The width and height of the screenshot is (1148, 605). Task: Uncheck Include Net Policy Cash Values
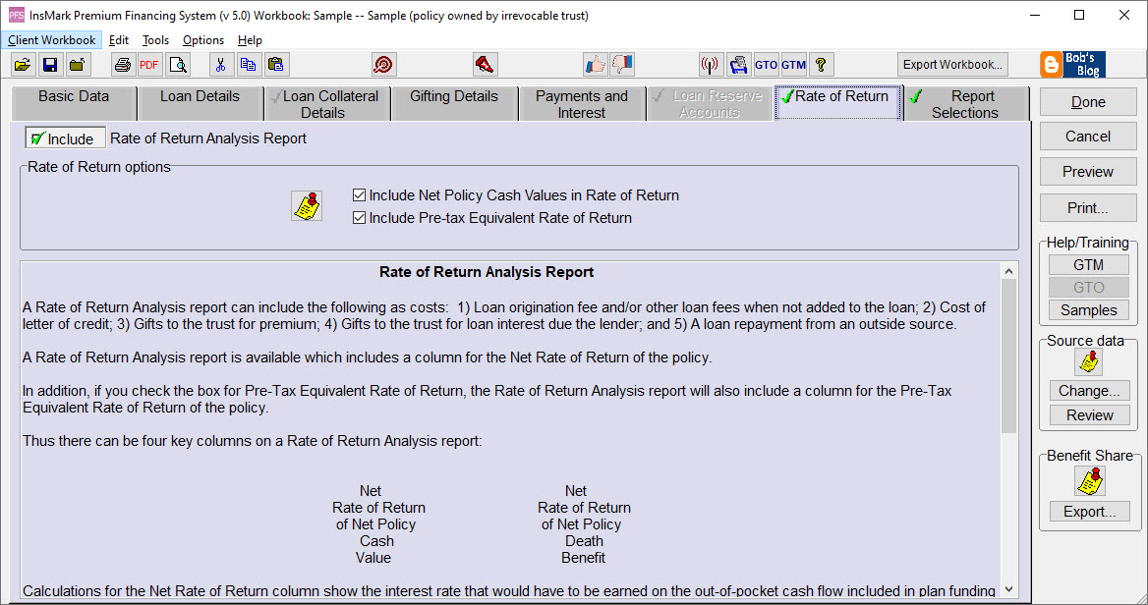click(x=360, y=194)
